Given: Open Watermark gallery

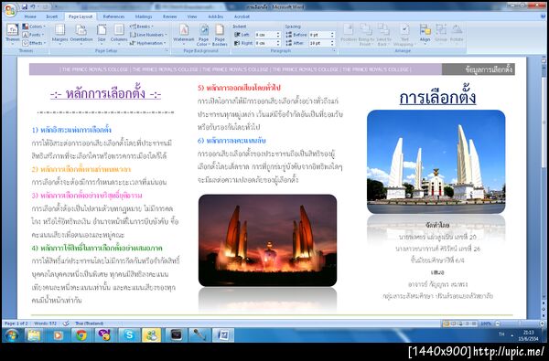Looking at the screenshot, I should [184, 34].
